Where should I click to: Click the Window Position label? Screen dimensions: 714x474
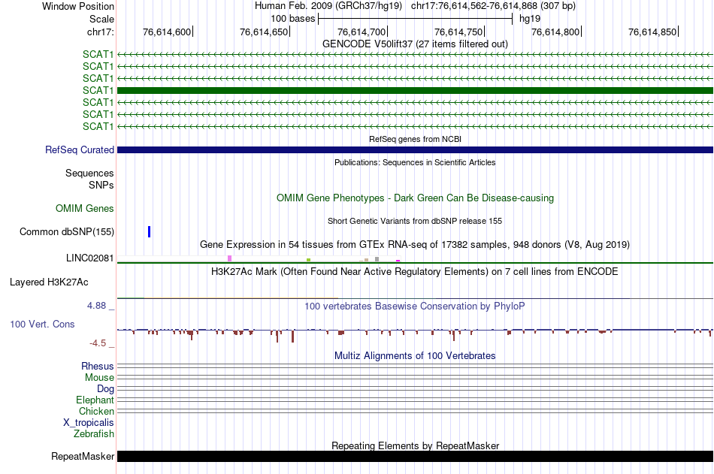[78, 6]
